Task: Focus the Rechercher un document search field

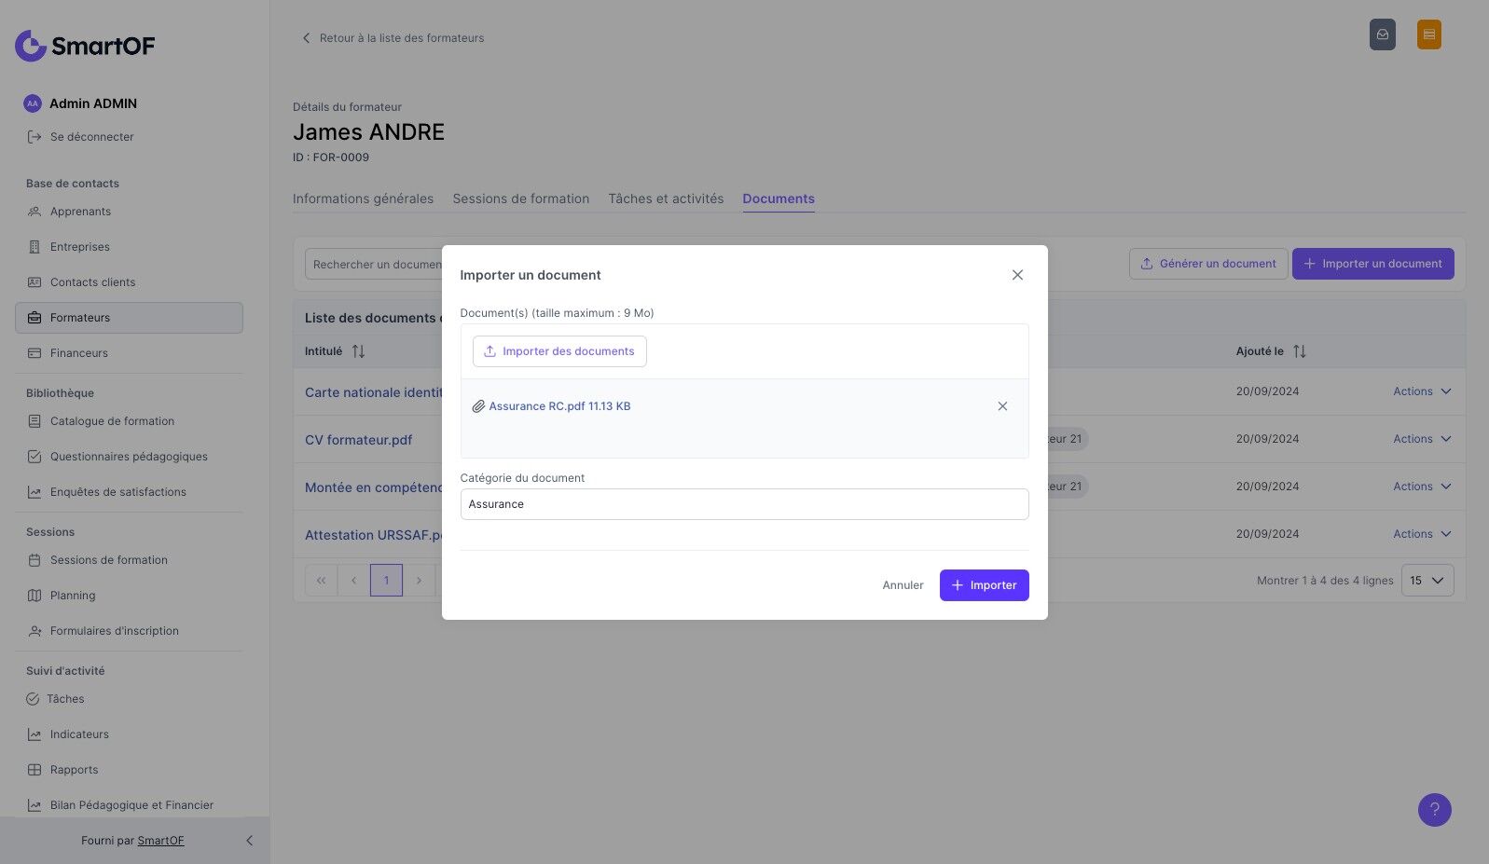Action: (374, 265)
